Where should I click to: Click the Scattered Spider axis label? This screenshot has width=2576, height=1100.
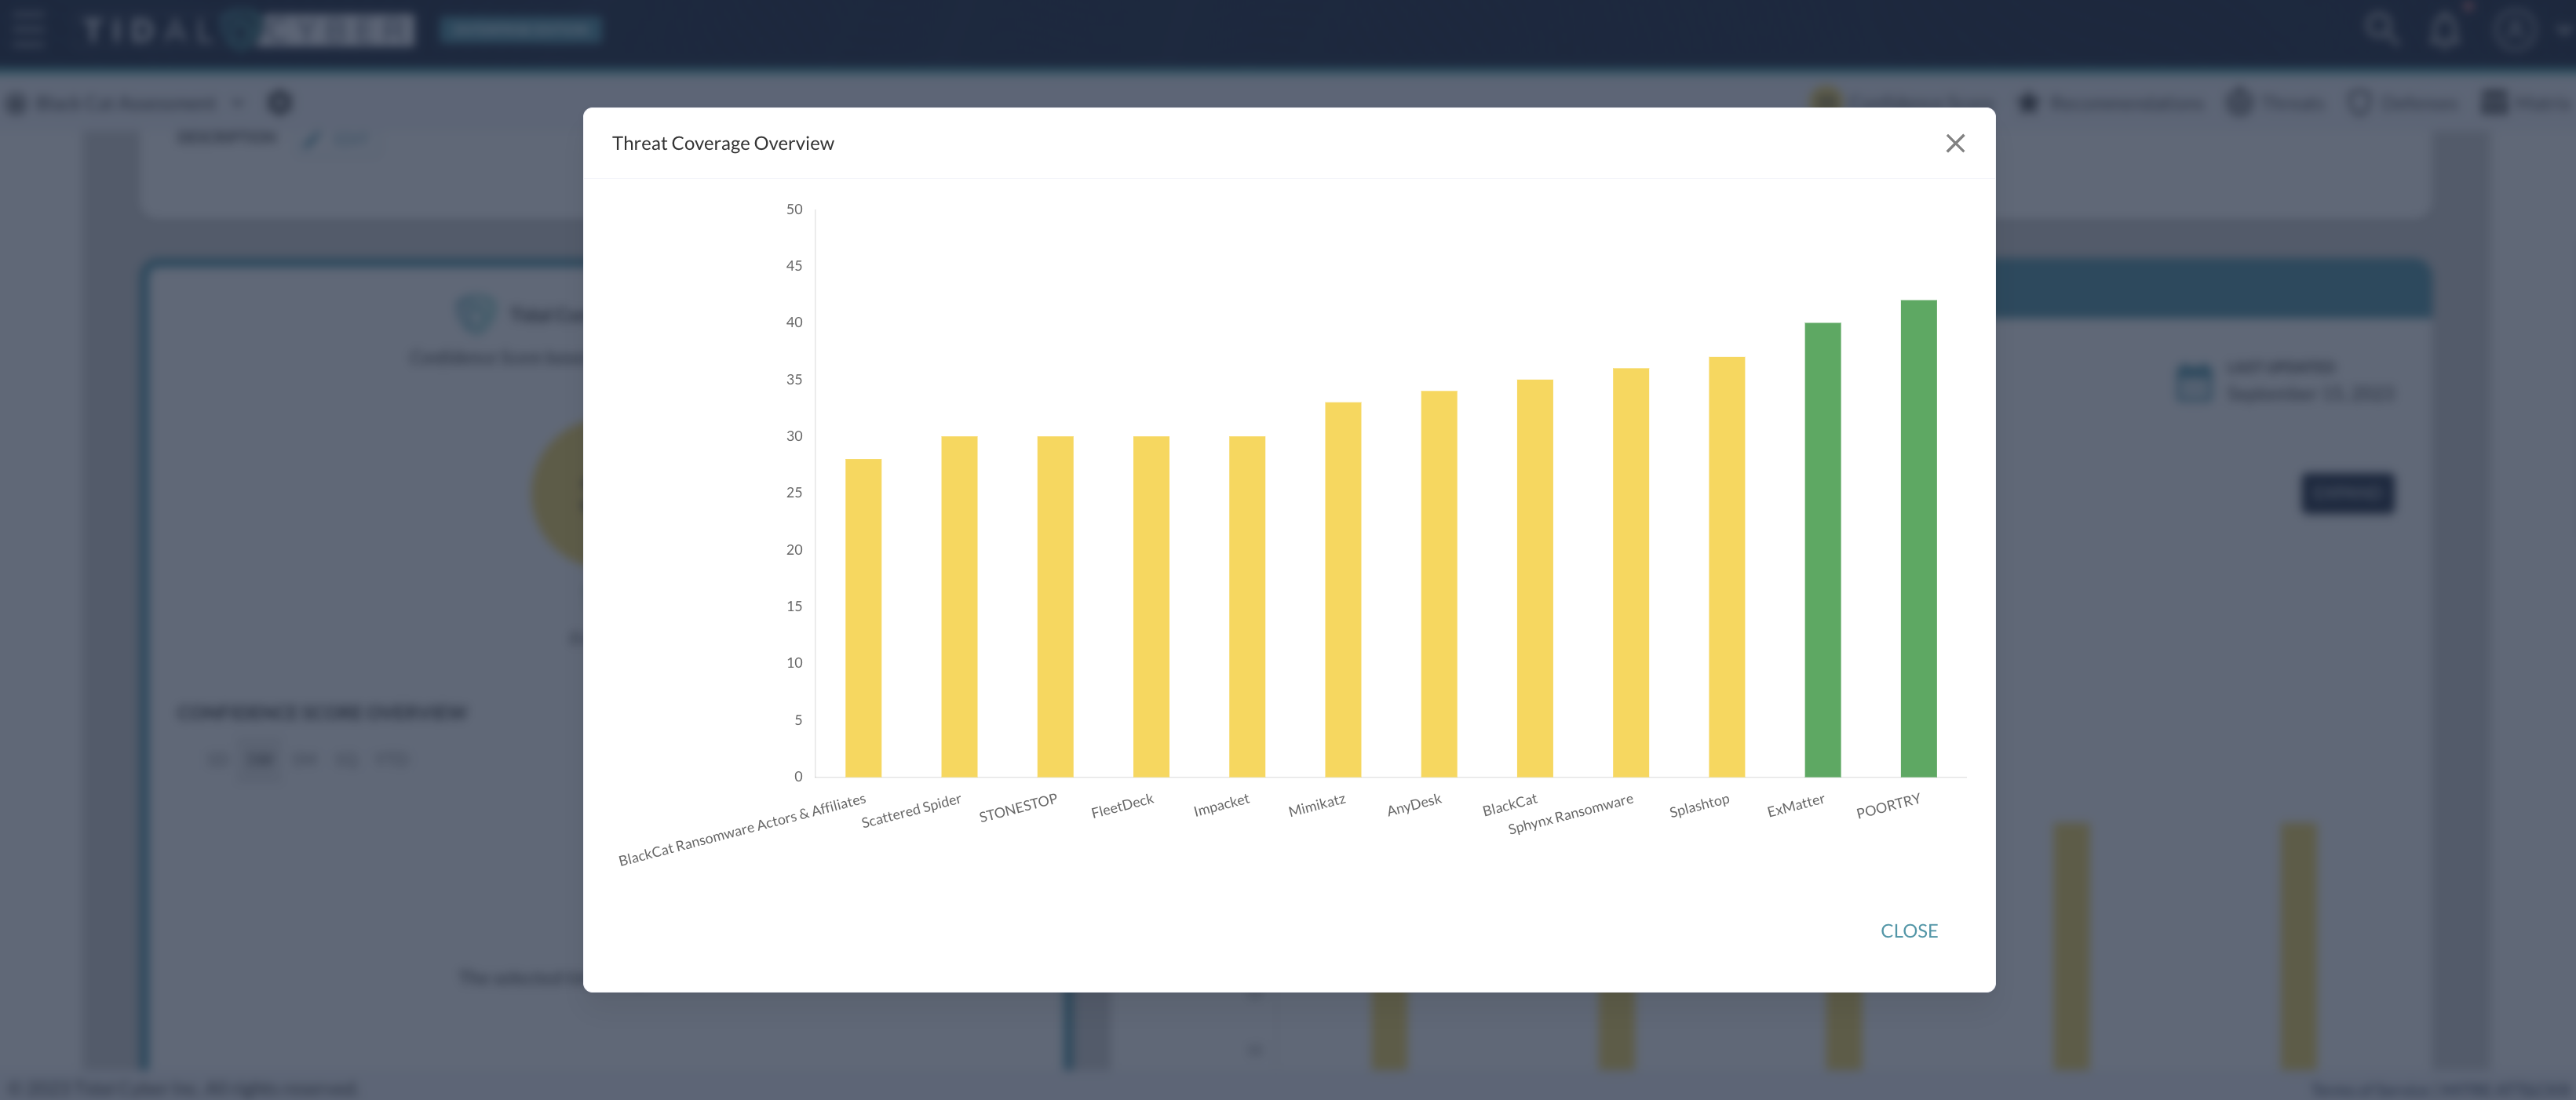pos(911,811)
